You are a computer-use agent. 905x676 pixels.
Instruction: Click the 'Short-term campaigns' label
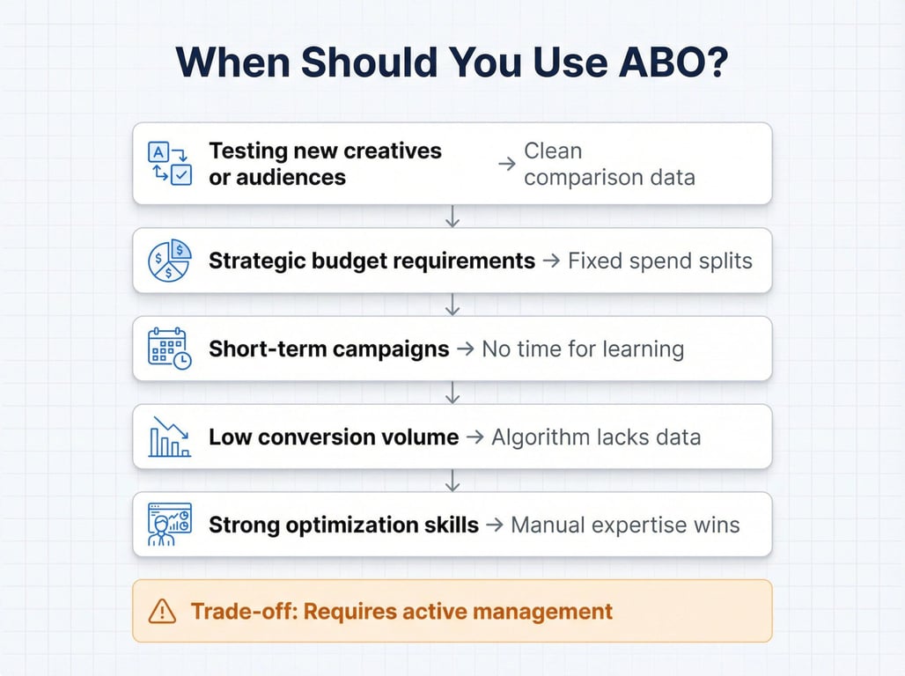(329, 349)
